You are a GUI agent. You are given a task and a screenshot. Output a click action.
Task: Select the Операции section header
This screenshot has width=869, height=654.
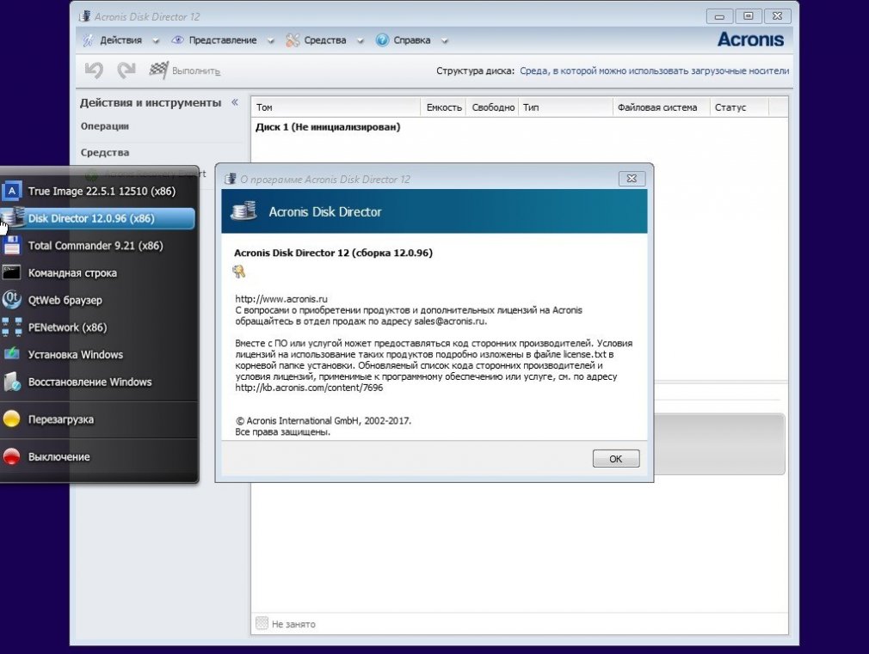coord(105,126)
